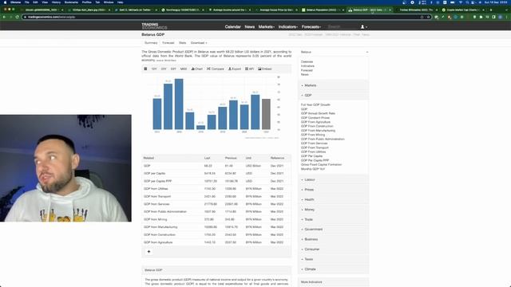The image size is (511, 287).
Task: Open the Chart type option
Action: [197, 69]
